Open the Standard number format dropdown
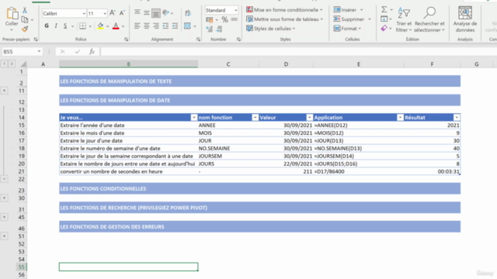Screen dimensions: 497x279 click(236, 10)
